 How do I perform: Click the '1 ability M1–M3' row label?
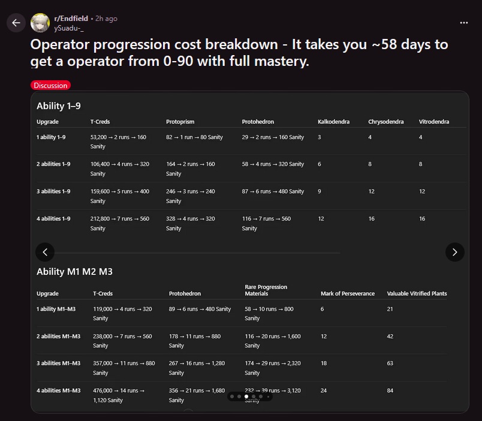[56, 309]
